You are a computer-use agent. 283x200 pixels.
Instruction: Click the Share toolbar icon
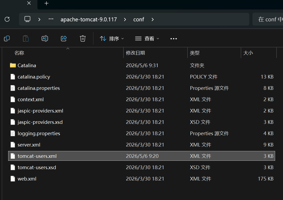(x=64, y=38)
